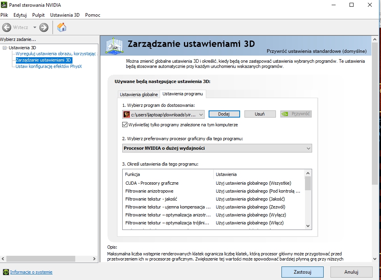Viewport: 381px width, 280px height.
Task: Click the Funkcja column header
Action: coord(168,174)
